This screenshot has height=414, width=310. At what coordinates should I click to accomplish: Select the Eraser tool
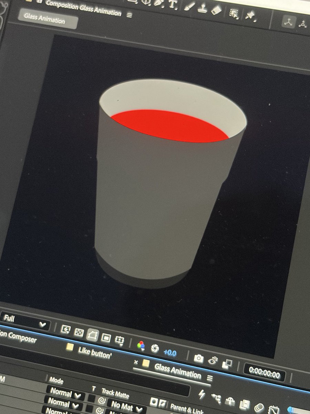(x=216, y=10)
